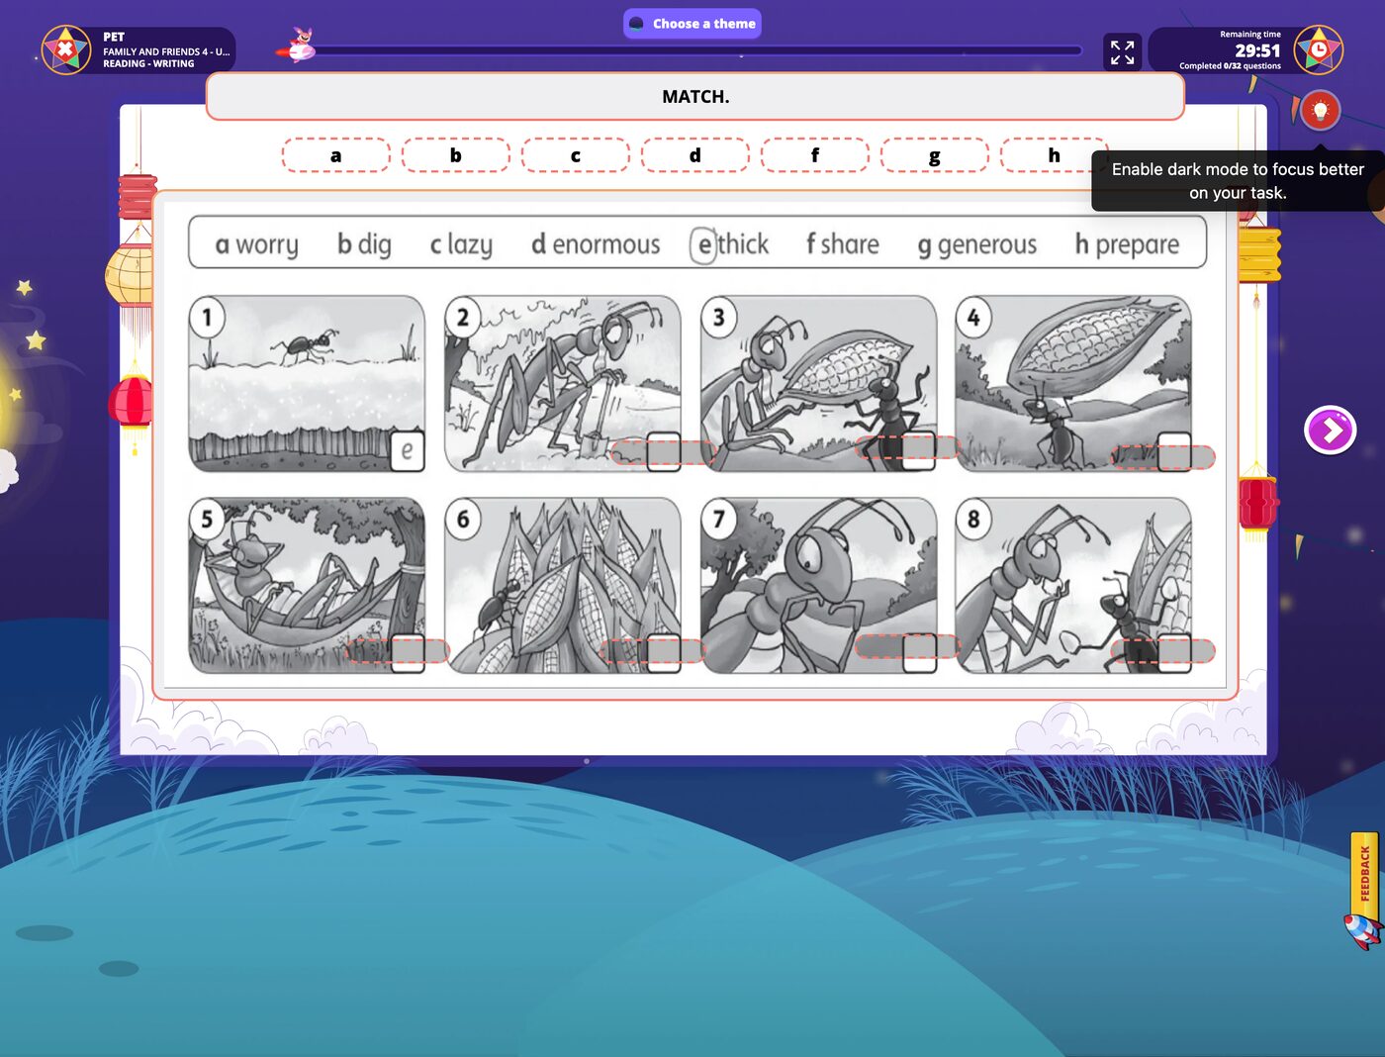The width and height of the screenshot is (1385, 1057).
Task: Click the circled 'e thick' word
Action: click(x=730, y=244)
